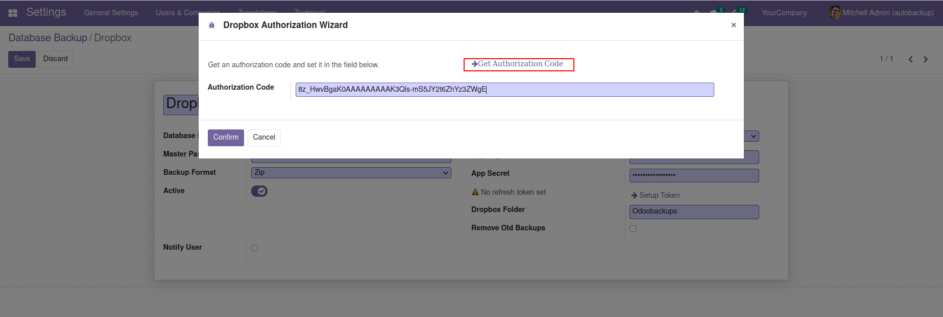Go to previous record with left chevron
Image resolution: width=943 pixels, height=317 pixels.
point(910,59)
